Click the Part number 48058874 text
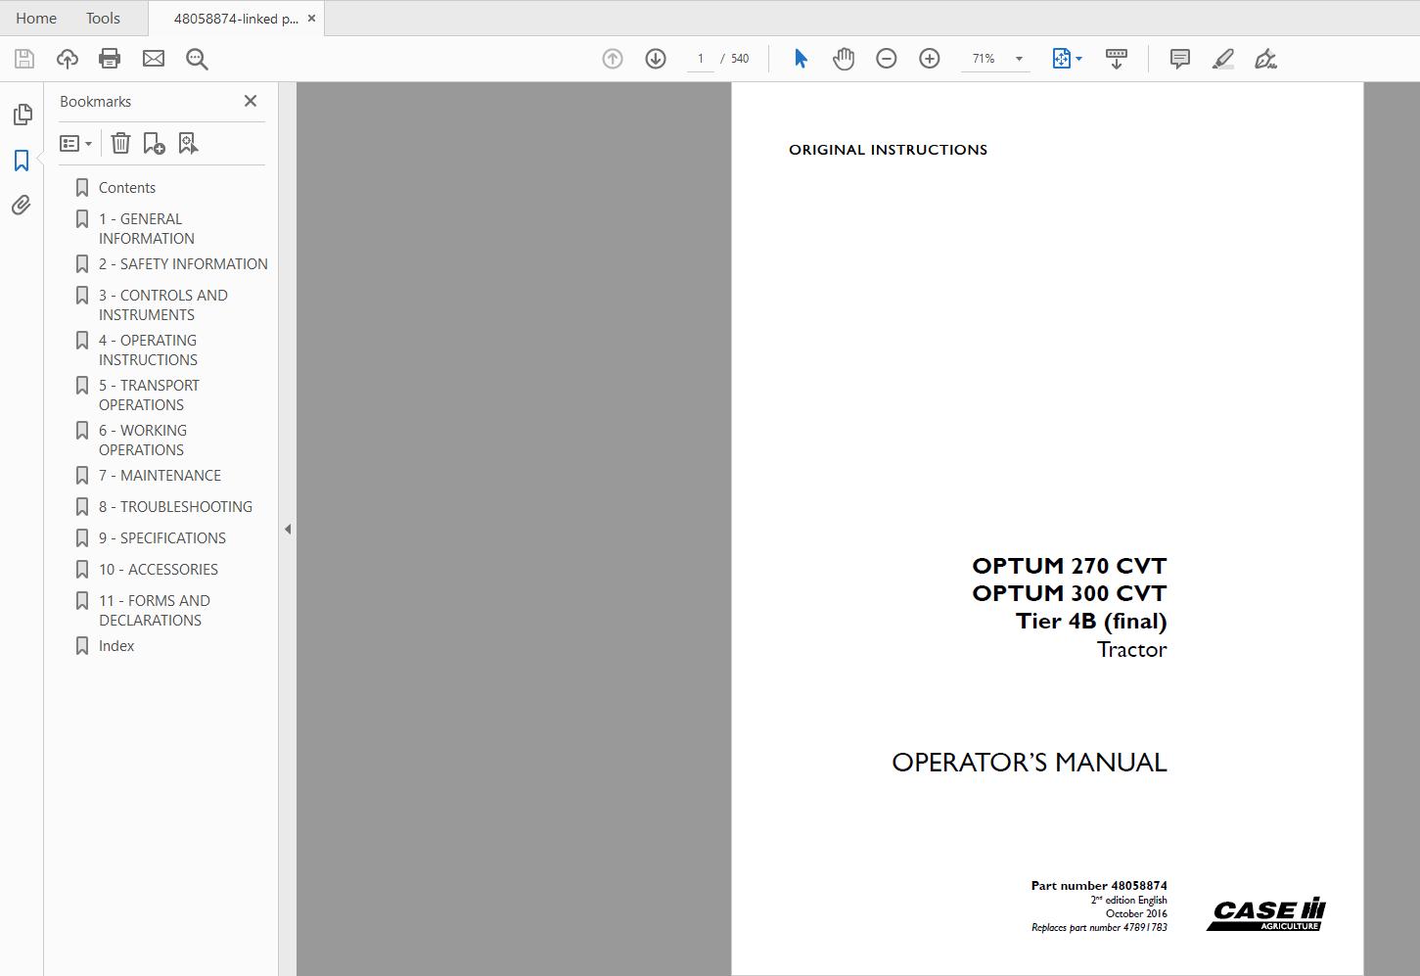This screenshot has height=976, width=1420. (x=1099, y=885)
